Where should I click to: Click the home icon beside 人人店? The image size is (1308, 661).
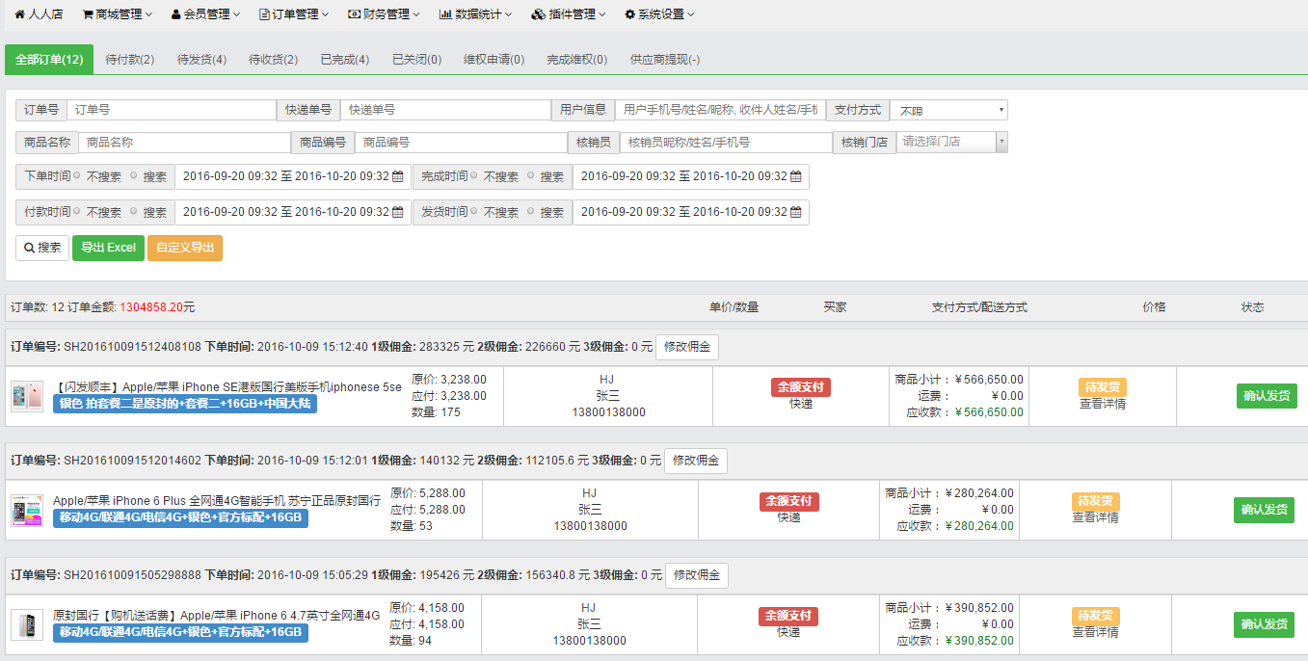19,14
